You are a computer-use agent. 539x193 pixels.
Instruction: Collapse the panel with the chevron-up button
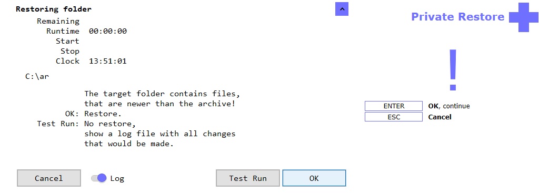point(342,9)
